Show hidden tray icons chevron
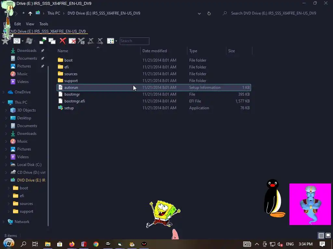 click(257, 244)
